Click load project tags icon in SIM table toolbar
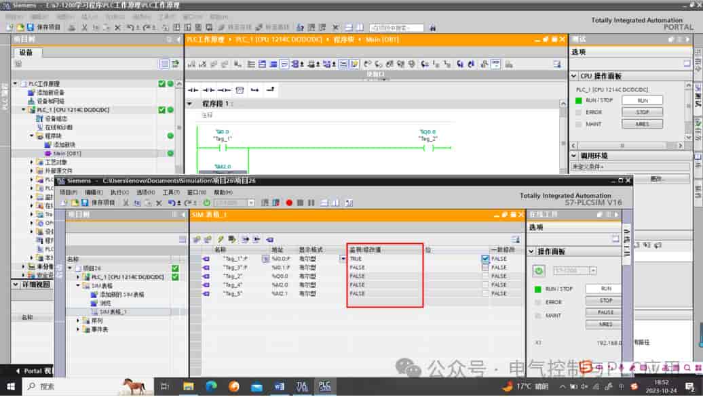Viewport: 703px width, 397px height. tap(269, 239)
